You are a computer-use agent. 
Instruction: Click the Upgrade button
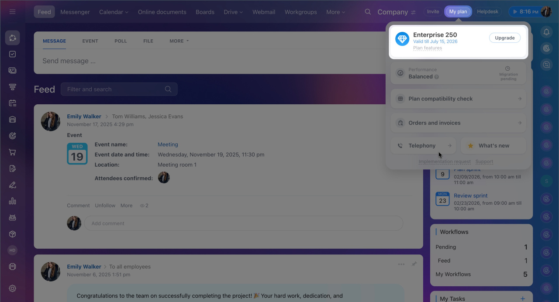(504, 38)
